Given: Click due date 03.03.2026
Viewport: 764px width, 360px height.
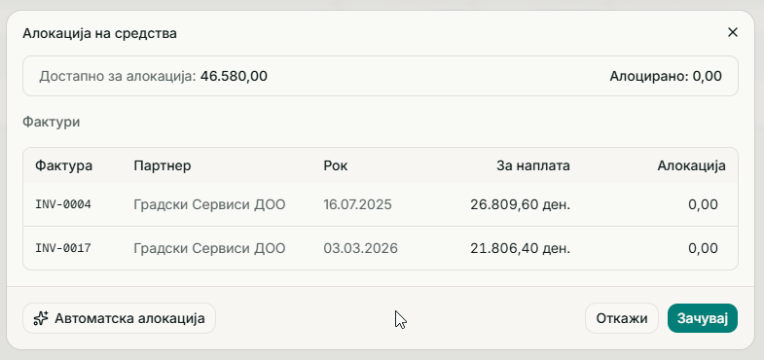Looking at the screenshot, I should tap(360, 248).
